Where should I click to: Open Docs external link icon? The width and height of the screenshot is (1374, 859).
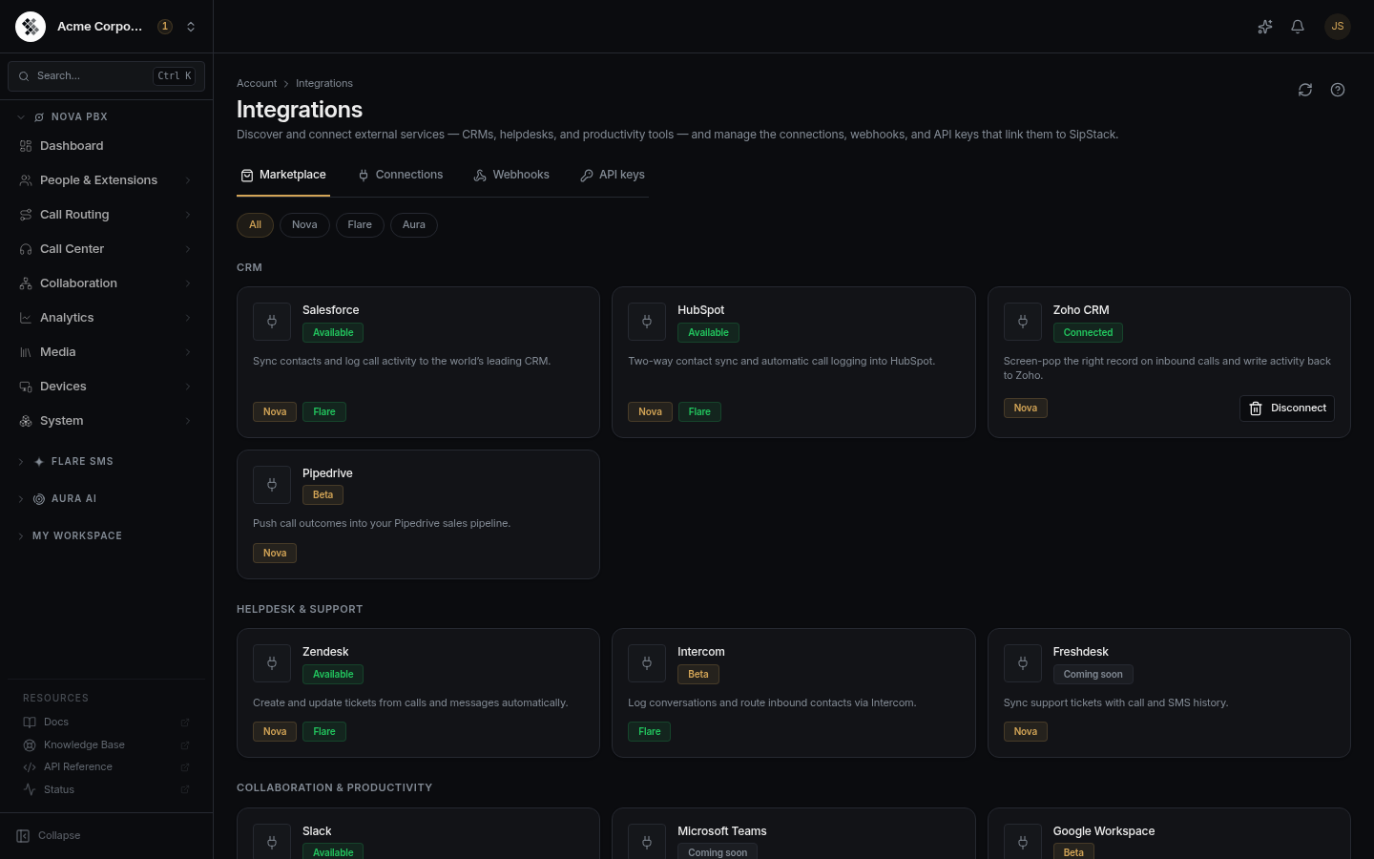185,723
